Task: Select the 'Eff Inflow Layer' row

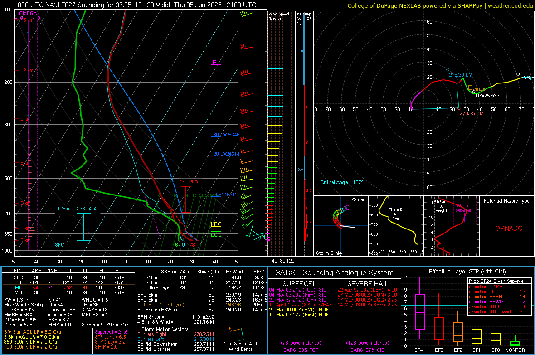Action: 202,287
